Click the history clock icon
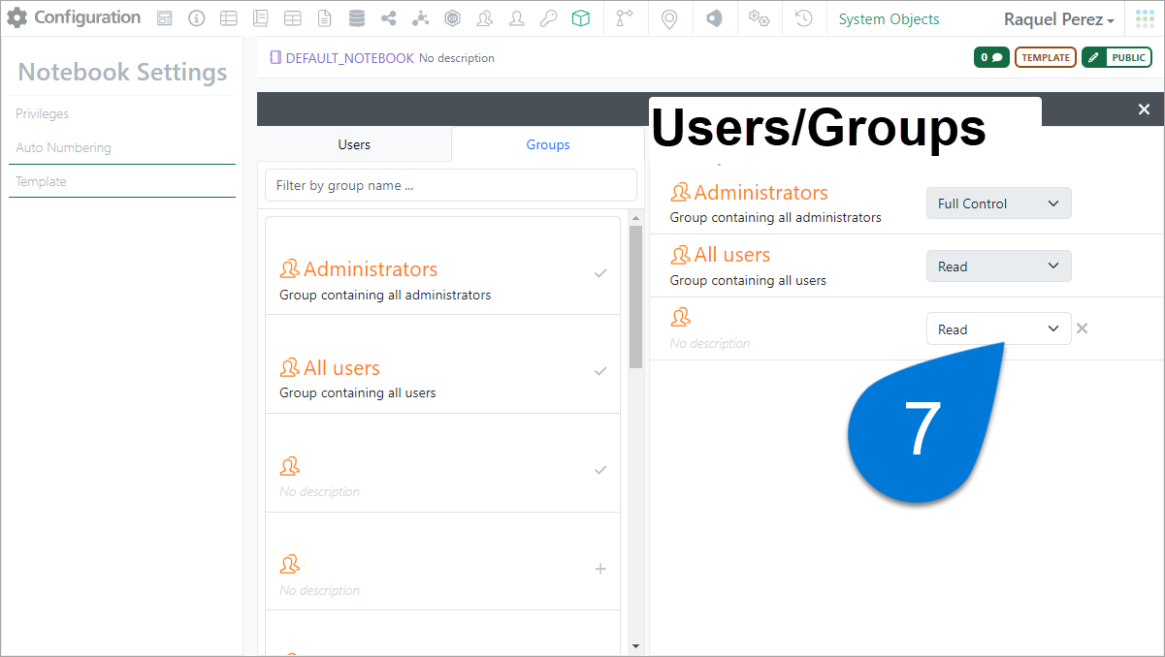This screenshot has height=657, width=1165. 803,18
